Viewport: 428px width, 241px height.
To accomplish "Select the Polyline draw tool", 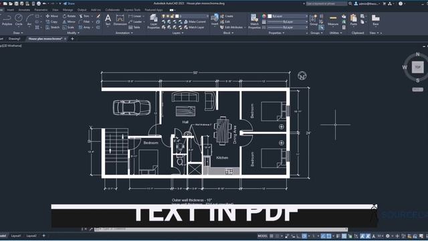I will tap(7, 20).
